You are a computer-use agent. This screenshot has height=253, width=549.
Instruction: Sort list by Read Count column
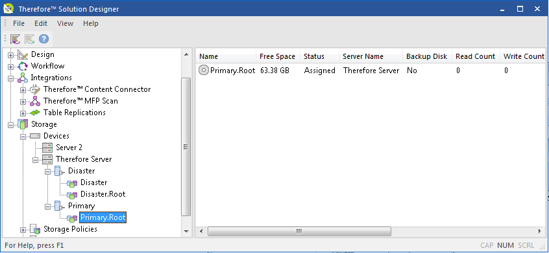(x=476, y=56)
